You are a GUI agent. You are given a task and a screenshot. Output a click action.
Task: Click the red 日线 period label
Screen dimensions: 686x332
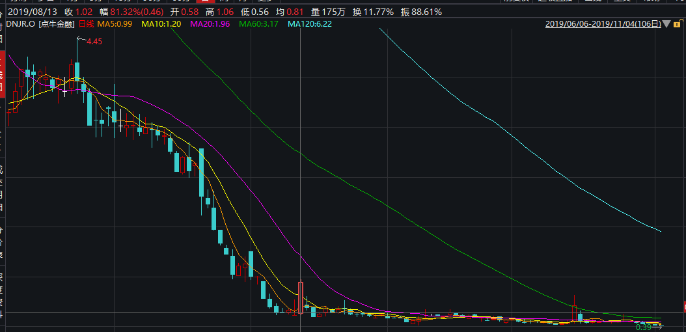[87, 24]
